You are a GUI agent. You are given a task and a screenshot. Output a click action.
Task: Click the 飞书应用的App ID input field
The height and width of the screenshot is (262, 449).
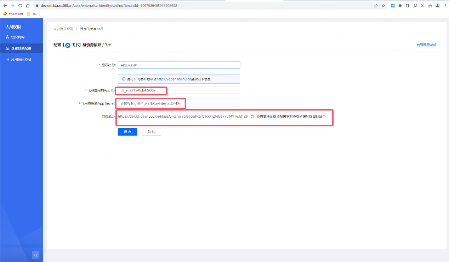[x=179, y=90]
